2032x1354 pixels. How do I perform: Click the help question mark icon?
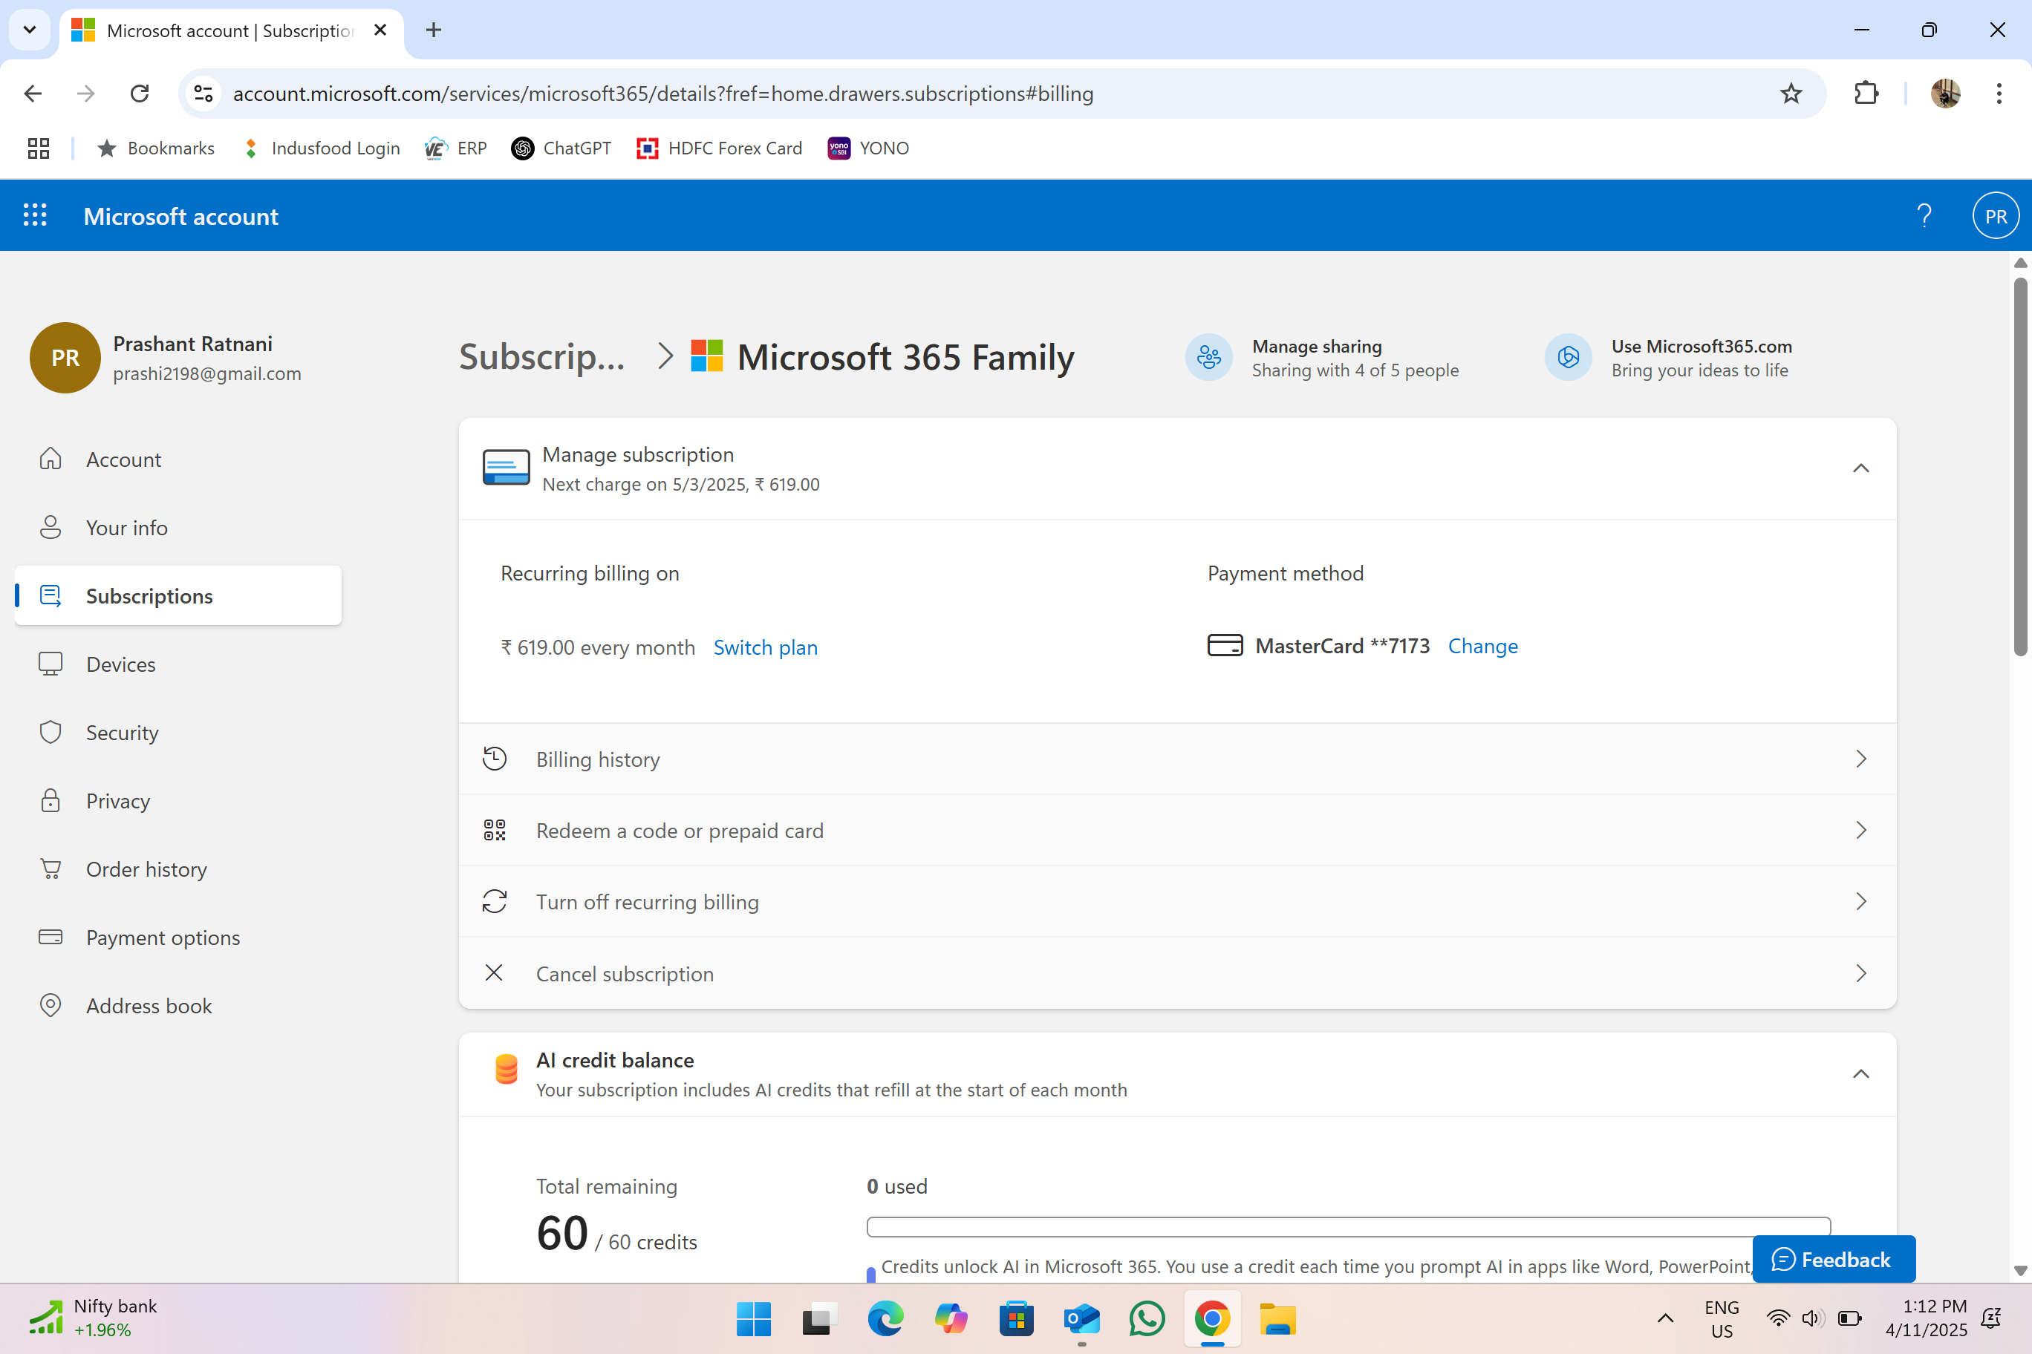click(x=1924, y=215)
